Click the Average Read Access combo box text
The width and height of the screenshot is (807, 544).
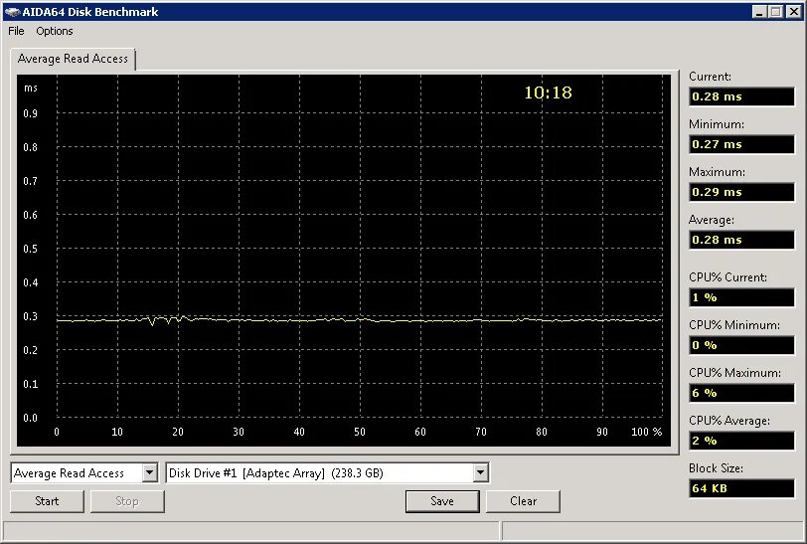pos(69,473)
